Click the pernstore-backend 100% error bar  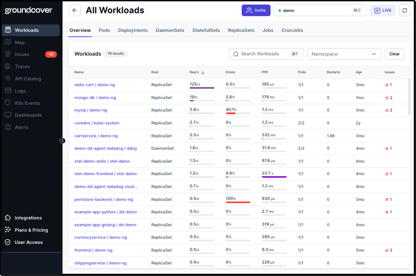click(x=238, y=202)
